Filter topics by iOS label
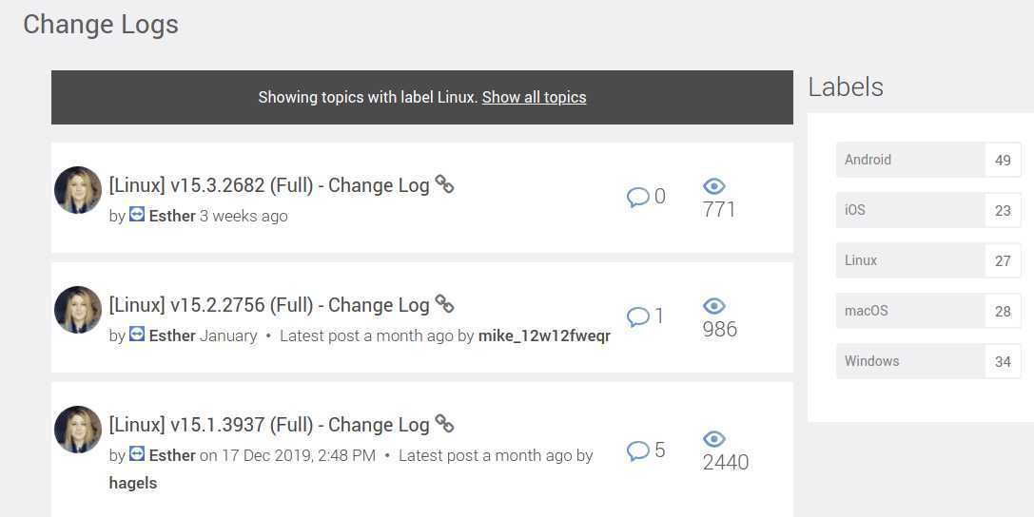The height and width of the screenshot is (517, 1034). 855,210
